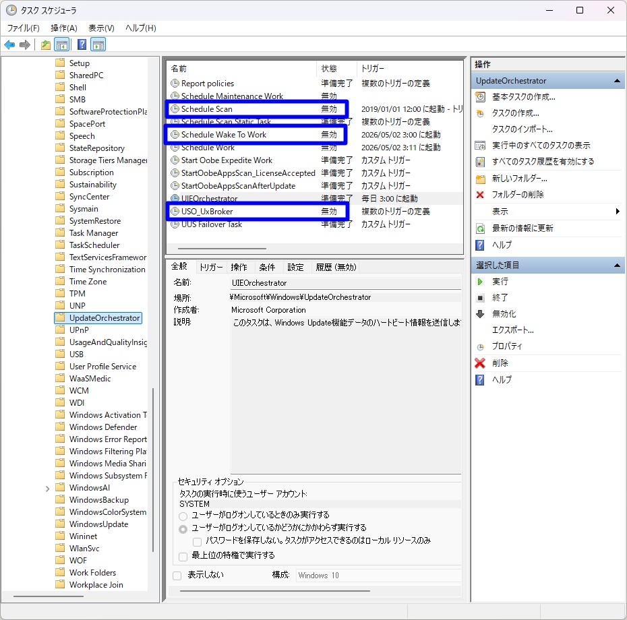The width and height of the screenshot is (627, 620).
Task: Click the blue help icon in toolbar
Action: pos(82,44)
